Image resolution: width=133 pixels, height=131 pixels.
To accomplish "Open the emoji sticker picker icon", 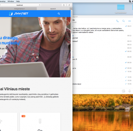I will [x=123, y=91].
